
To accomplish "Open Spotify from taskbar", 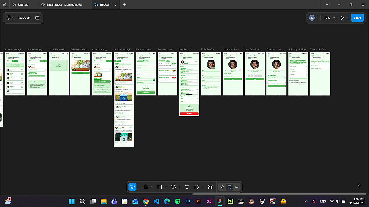I will coord(178,201).
